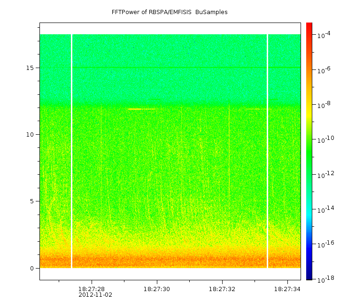Click the colorbar label 10^-14
The image size is (340, 308).
pyautogui.click(x=326, y=209)
